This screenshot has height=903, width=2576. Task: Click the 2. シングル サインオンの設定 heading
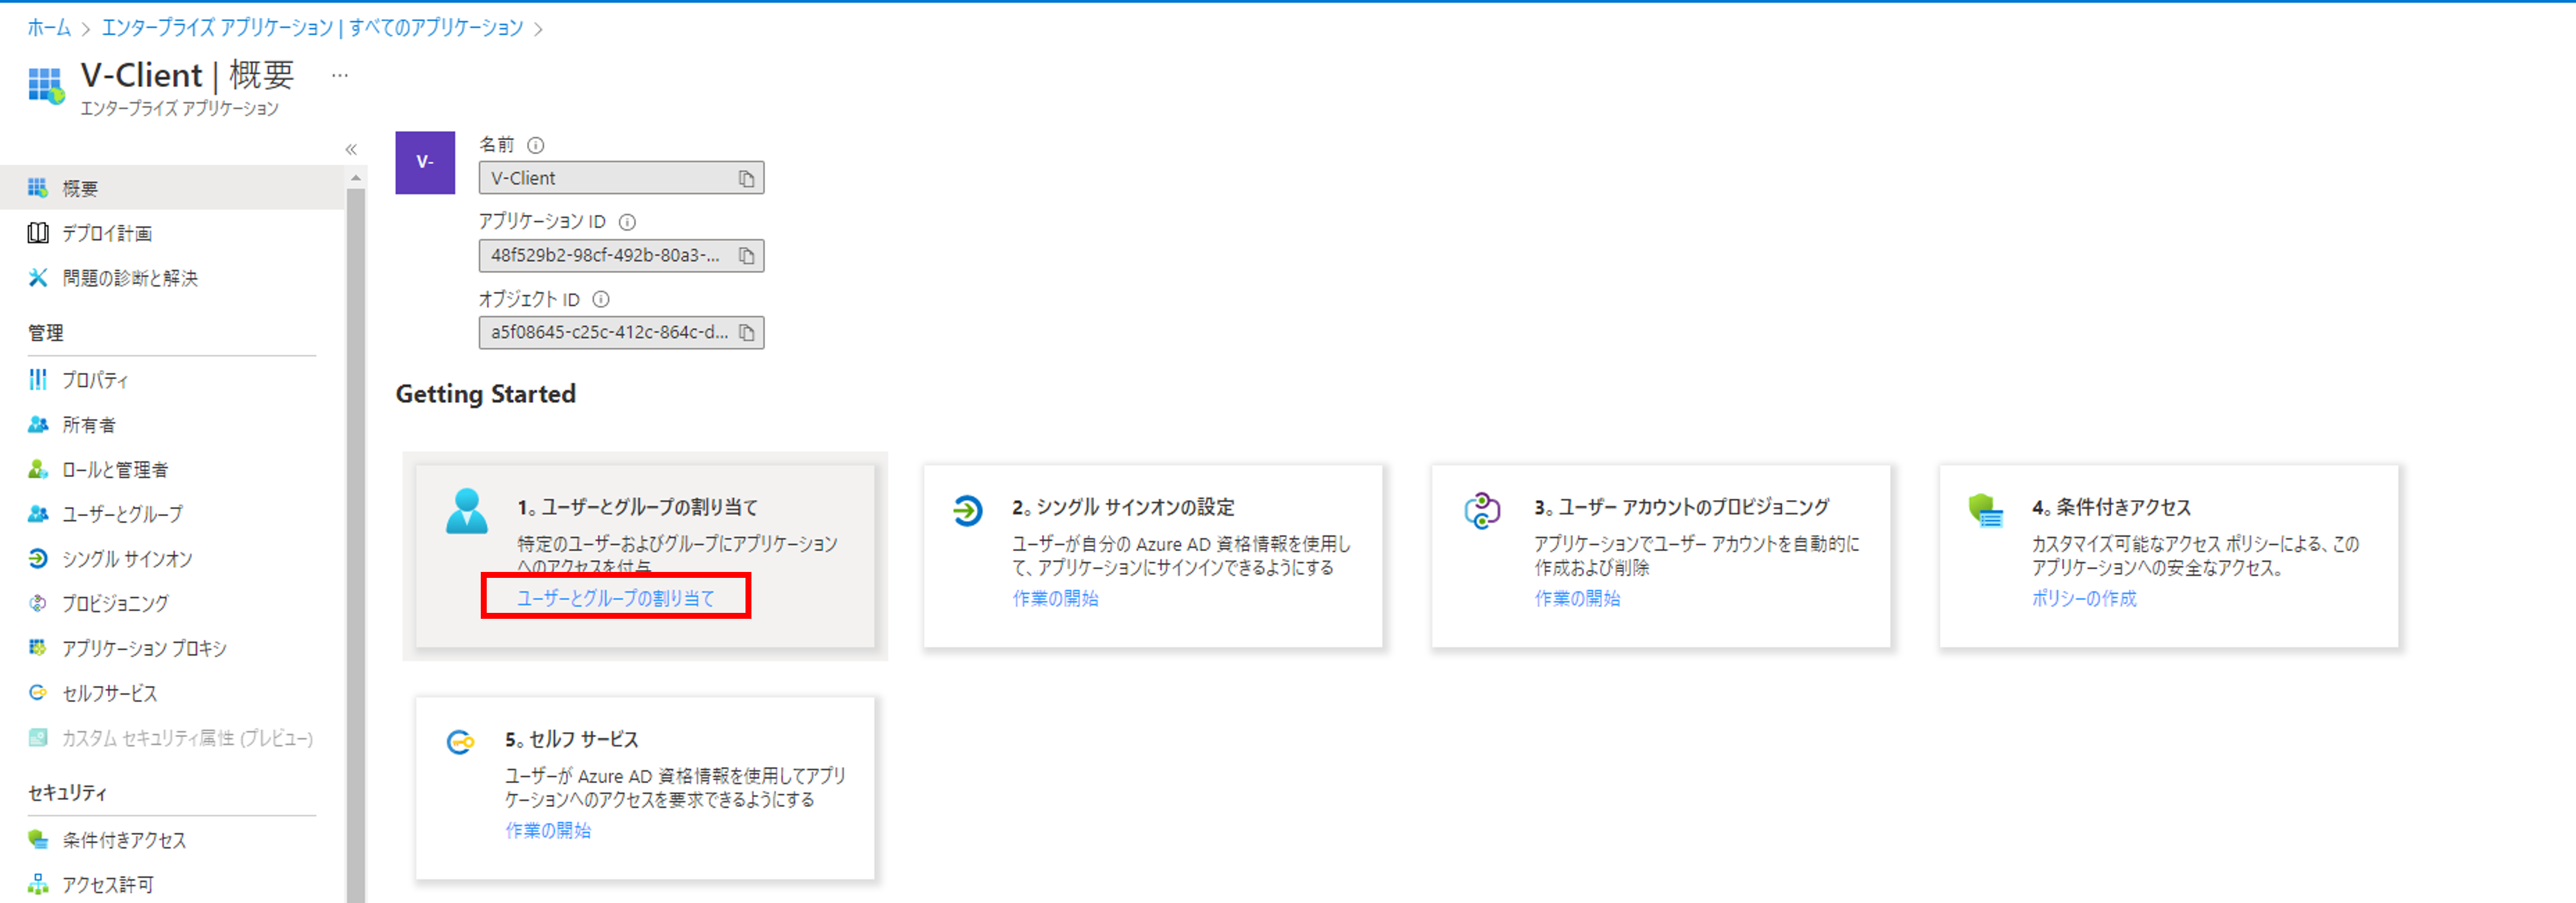tap(1123, 507)
